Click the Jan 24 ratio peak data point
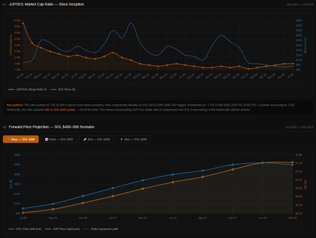The image size is (316, 238). [x=23, y=23]
